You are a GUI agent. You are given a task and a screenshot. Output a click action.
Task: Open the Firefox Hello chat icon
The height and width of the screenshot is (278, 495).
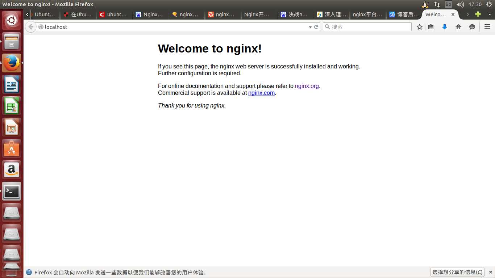(x=472, y=27)
